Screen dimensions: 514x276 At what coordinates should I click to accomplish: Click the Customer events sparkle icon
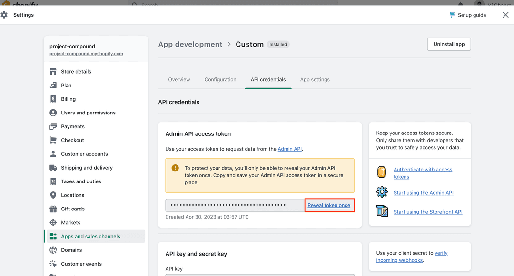pos(53,264)
